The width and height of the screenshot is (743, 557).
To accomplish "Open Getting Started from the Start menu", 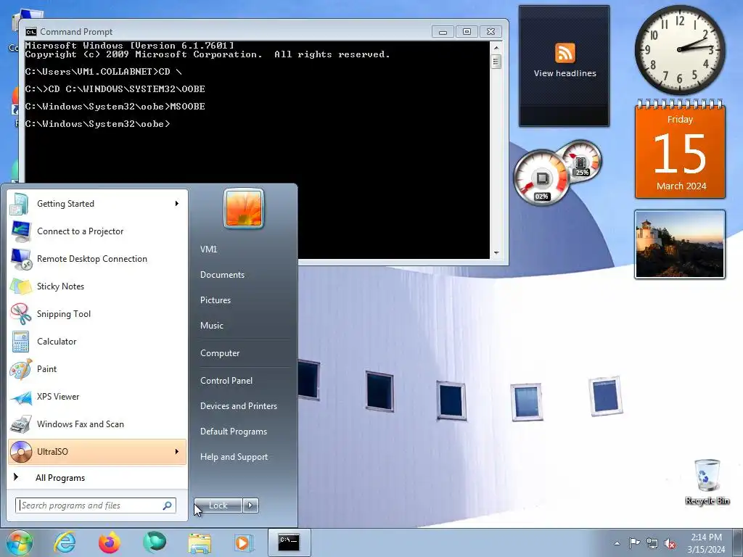I will (x=97, y=204).
